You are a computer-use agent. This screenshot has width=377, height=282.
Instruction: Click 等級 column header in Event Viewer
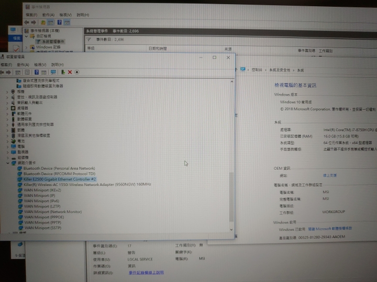pyautogui.click(x=91, y=48)
